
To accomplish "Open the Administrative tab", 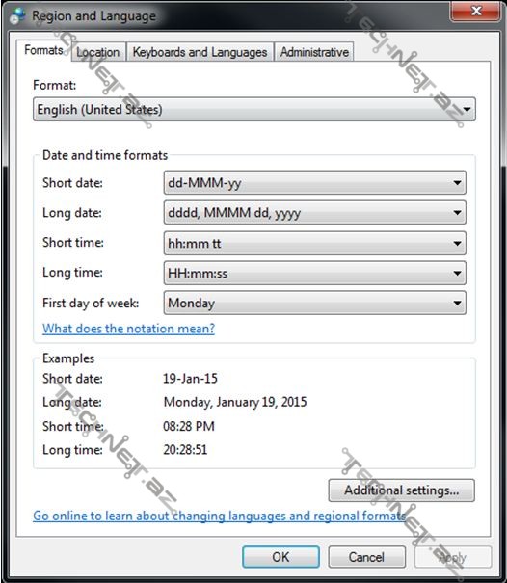I will pyautogui.click(x=314, y=52).
